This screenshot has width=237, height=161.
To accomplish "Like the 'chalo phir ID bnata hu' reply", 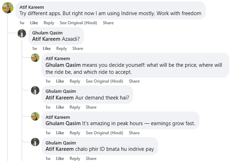I will point(60,159).
